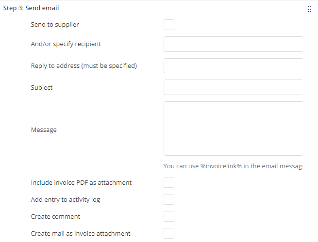Click the Add entry to activity log label
318x242 pixels.
(x=66, y=200)
